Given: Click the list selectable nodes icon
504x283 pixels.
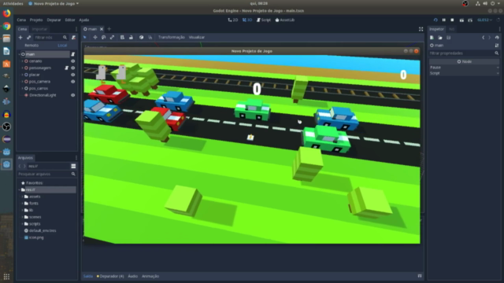Looking at the screenshot, I should (123, 37).
